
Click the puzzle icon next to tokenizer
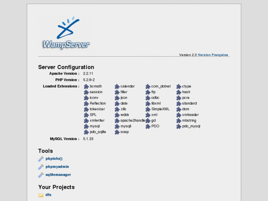[x=86, y=109]
